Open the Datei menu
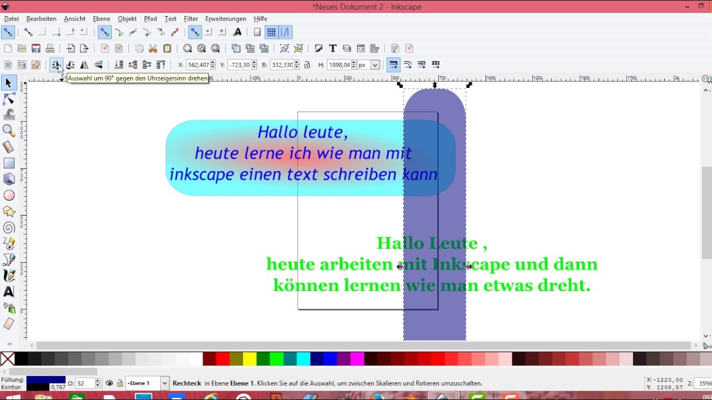This screenshot has height=400, width=712. [x=11, y=19]
